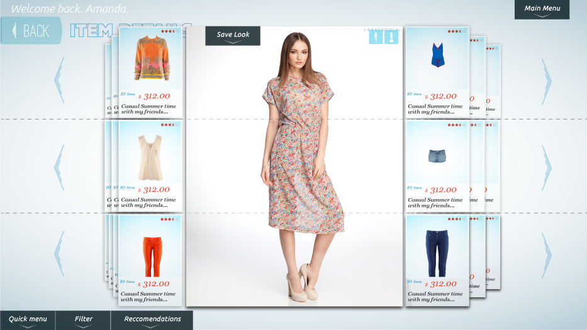Image resolution: width=587 pixels, height=330 pixels.
Task: Click the middle row right arrow
Action: point(547,168)
